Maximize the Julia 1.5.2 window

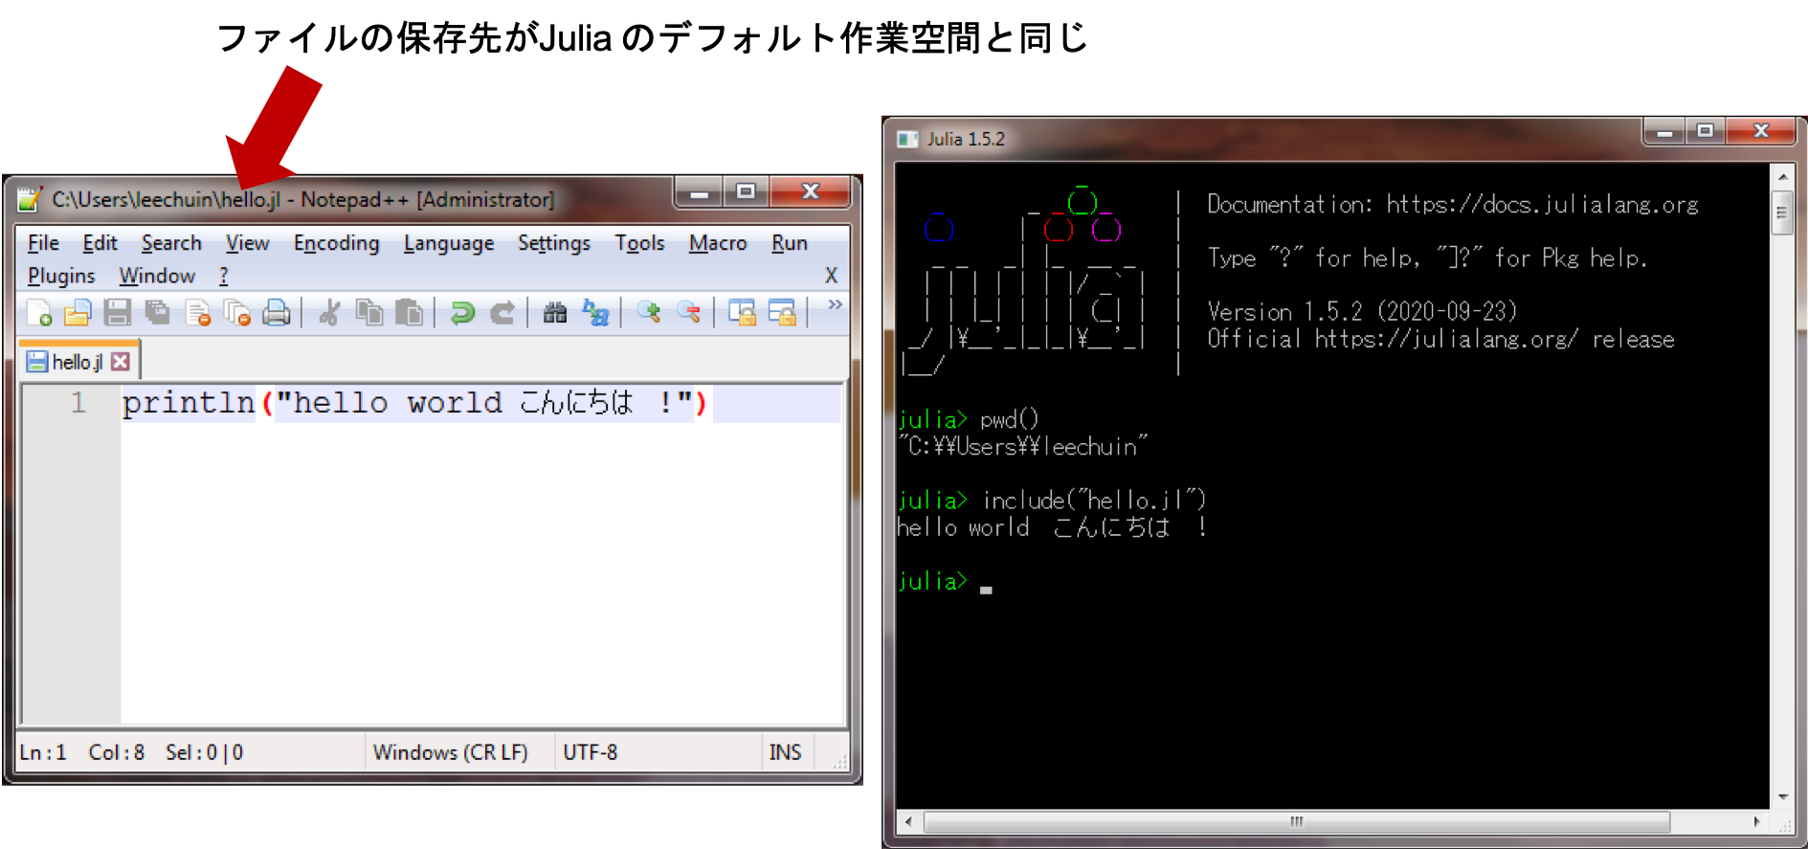(1705, 131)
